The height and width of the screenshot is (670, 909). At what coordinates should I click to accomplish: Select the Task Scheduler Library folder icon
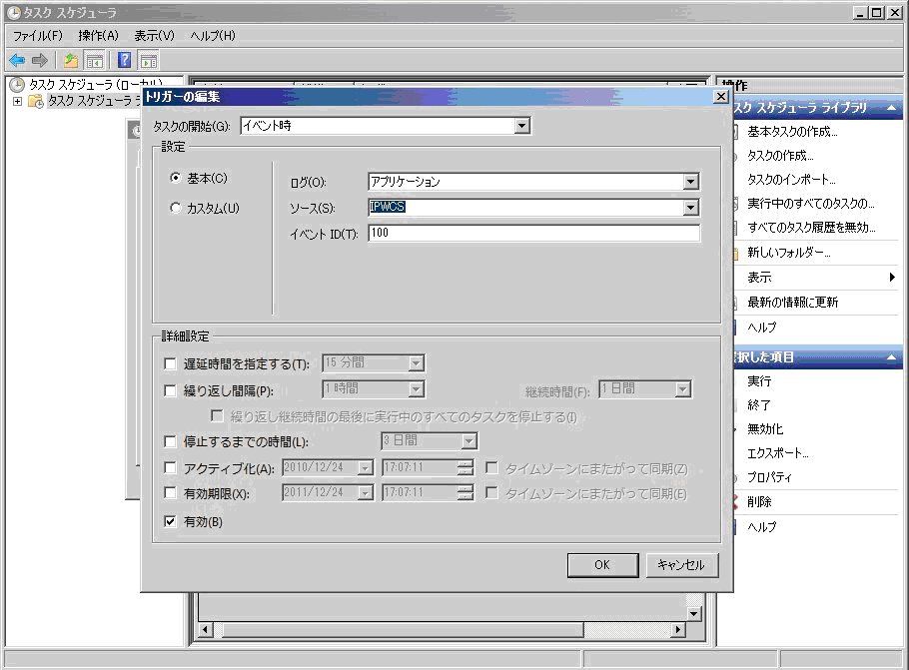coord(36,102)
